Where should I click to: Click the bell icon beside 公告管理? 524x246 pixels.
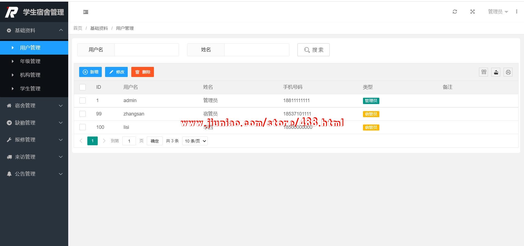[9, 174]
